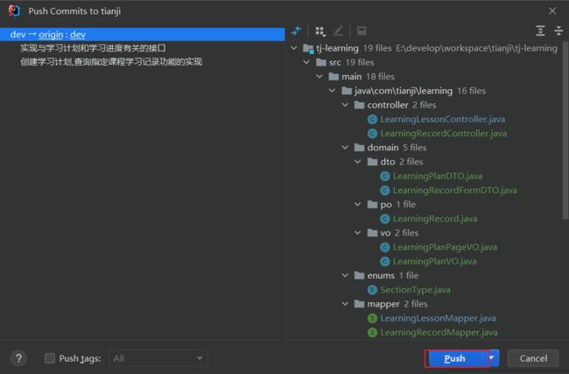This screenshot has width=569, height=374.
Task: Collapse the controller folder node
Action: pyautogui.click(x=345, y=105)
